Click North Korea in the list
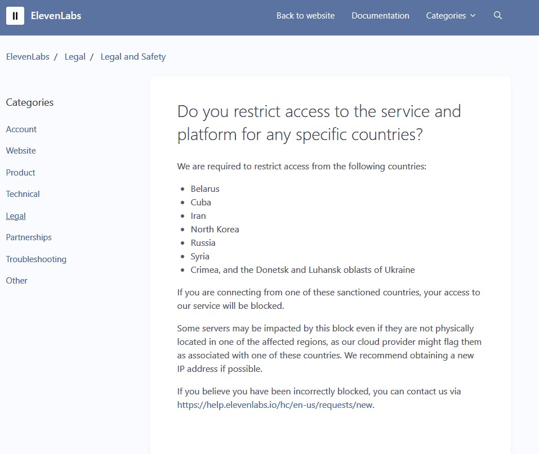Screen dimensions: 539x454 [x=215, y=230]
